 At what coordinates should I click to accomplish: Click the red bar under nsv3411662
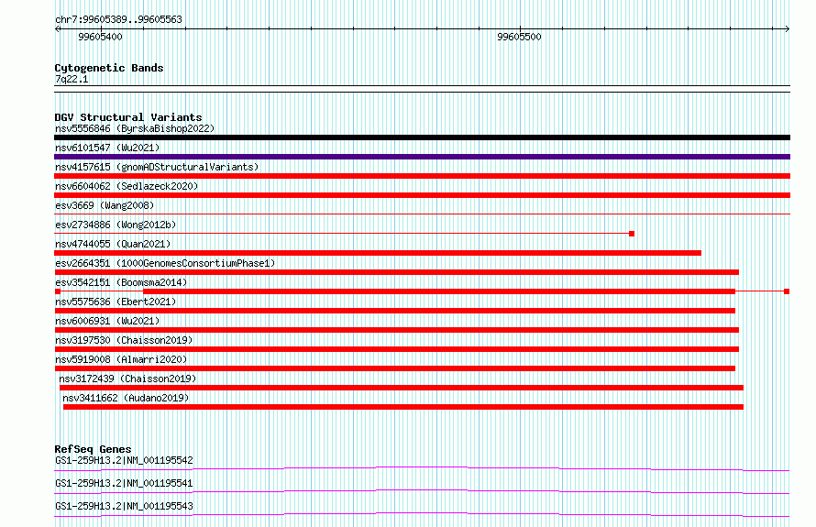click(403, 407)
